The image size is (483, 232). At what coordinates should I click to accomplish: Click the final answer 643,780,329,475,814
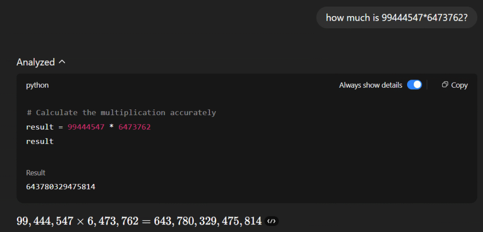pos(208,221)
